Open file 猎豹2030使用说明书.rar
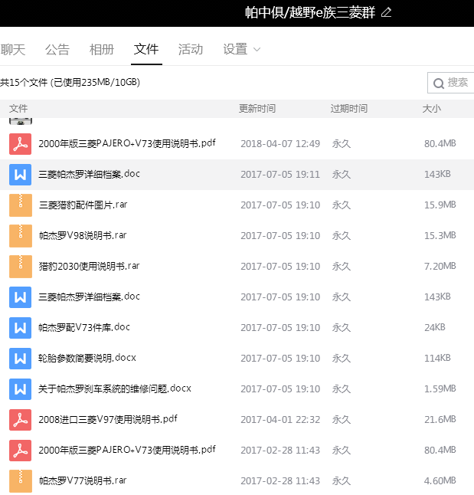 tap(89, 266)
